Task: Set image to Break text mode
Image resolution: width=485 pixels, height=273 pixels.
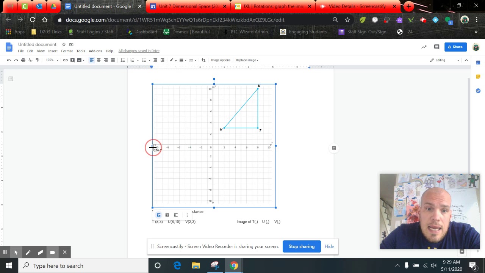Action: pyautogui.click(x=175, y=215)
